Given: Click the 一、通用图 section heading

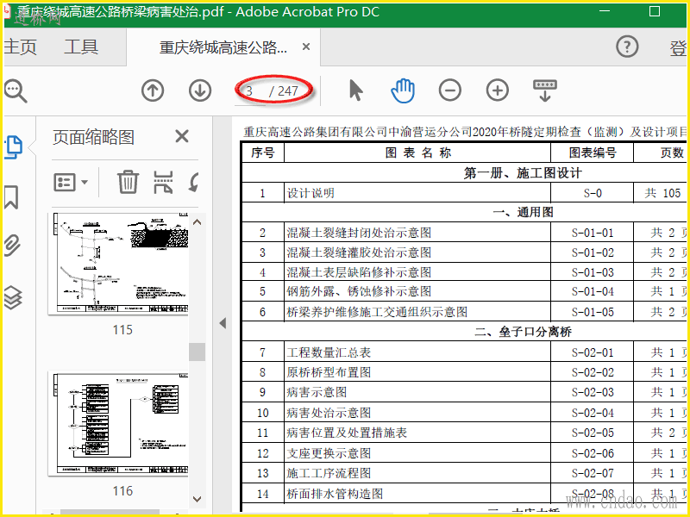Looking at the screenshot, I should click(523, 212).
